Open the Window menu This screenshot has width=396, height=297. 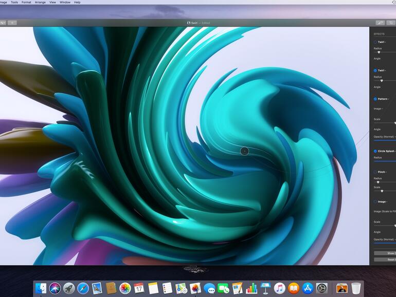pos(65,2)
